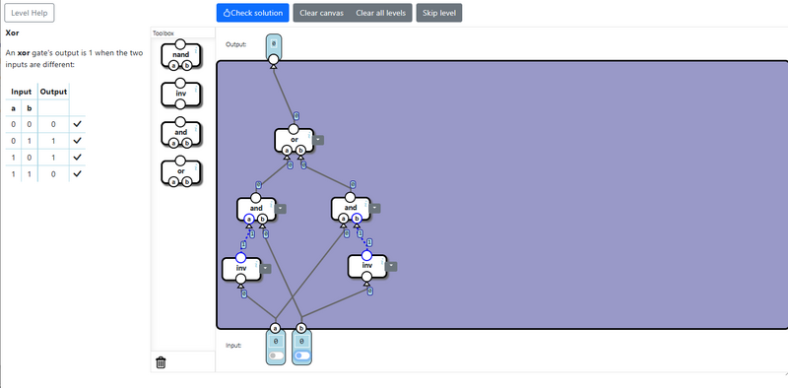This screenshot has width=788, height=388.
Task: Open dropdown next to the left inv gate
Action: 266,269
